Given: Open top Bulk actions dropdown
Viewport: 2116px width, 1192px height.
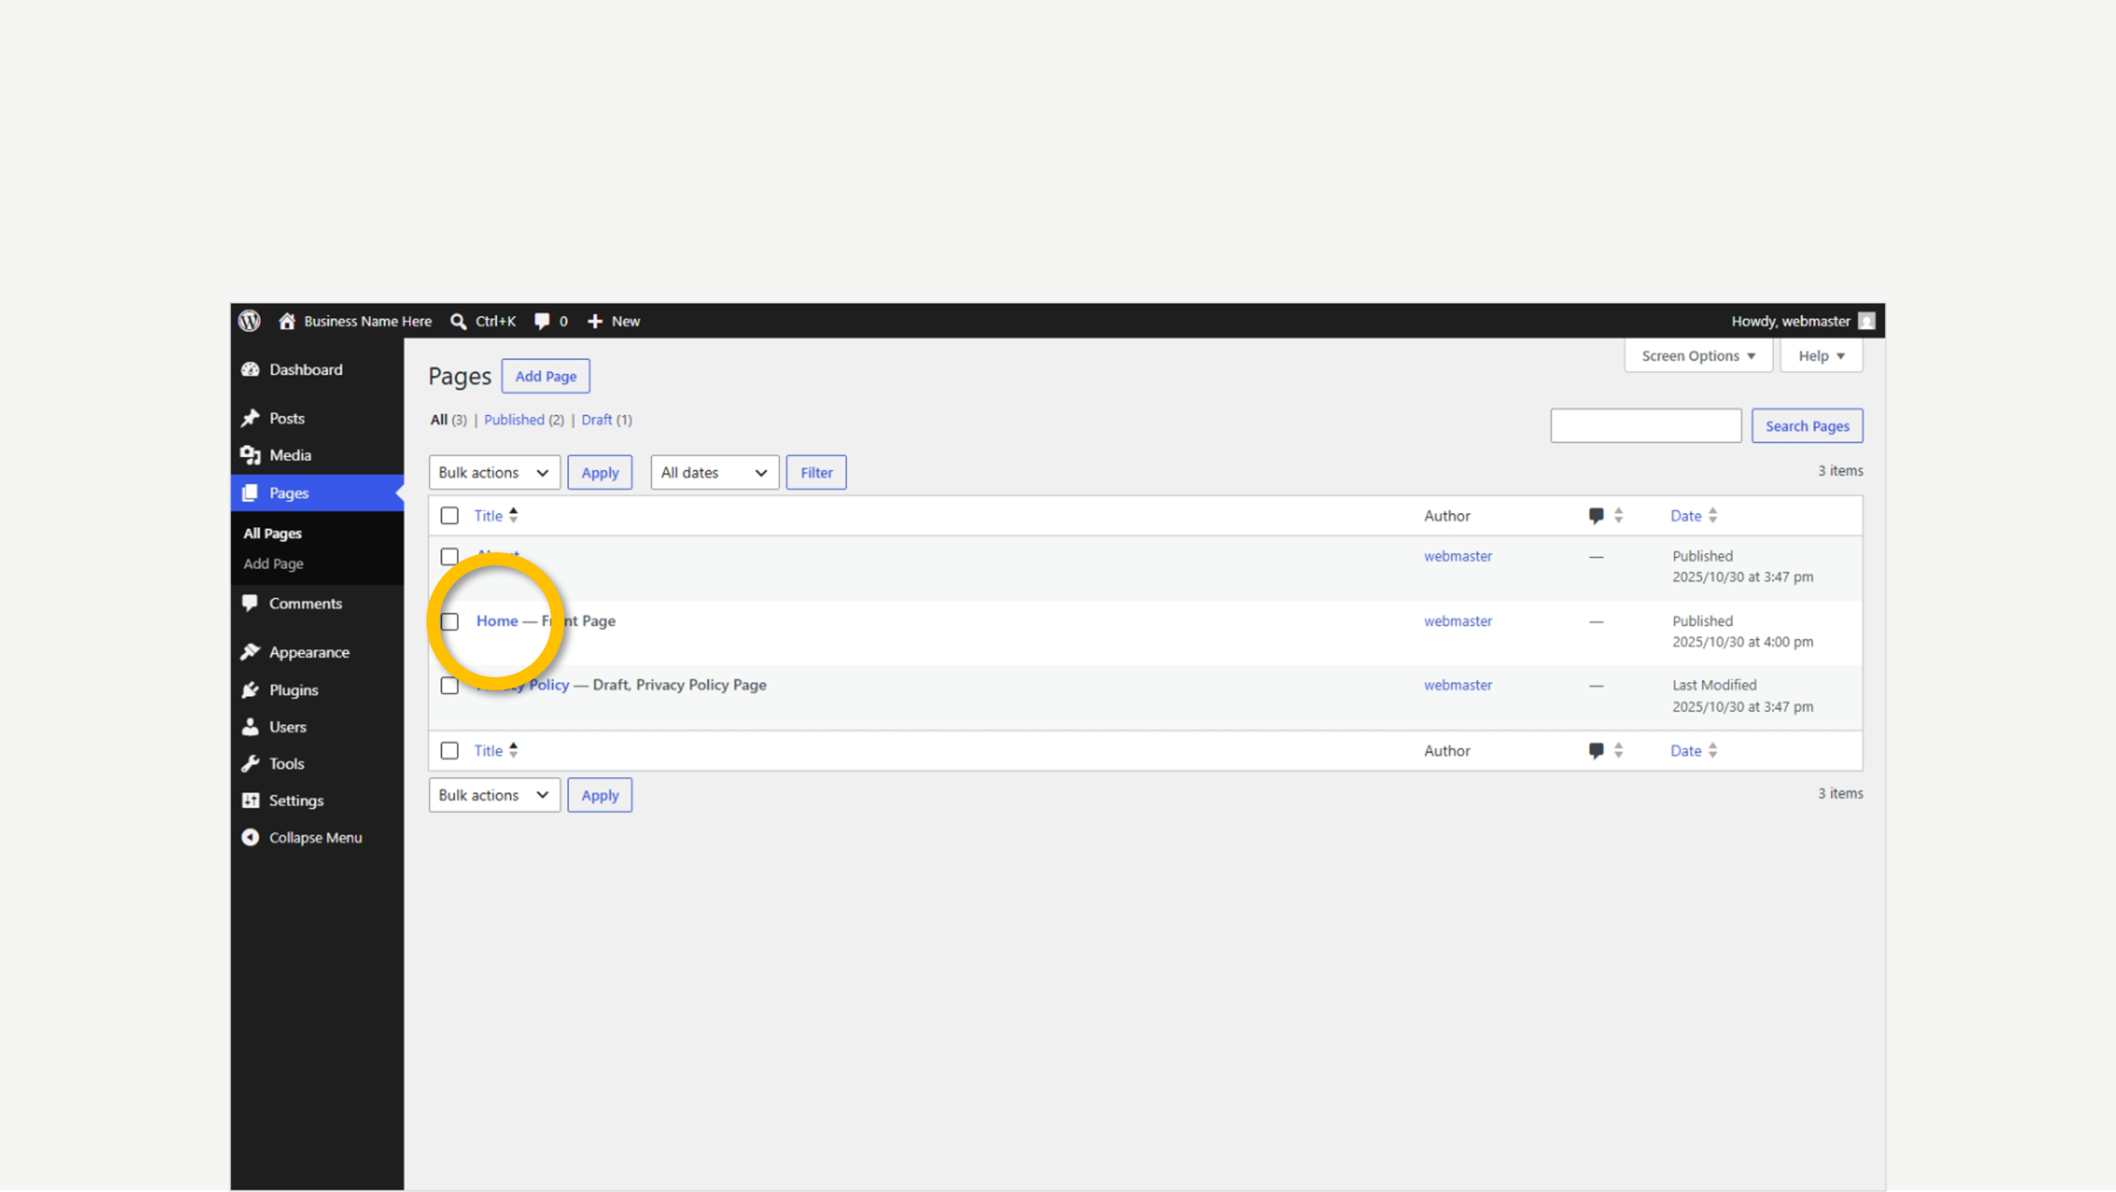Looking at the screenshot, I should tap(494, 473).
